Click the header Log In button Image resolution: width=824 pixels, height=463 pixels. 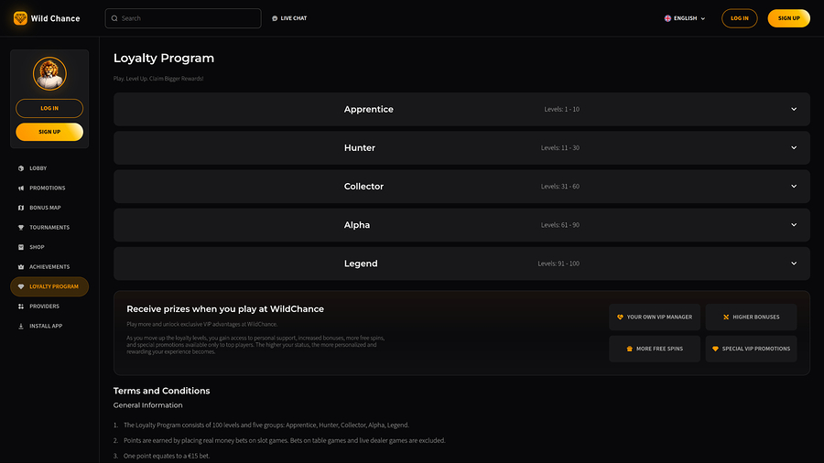(x=740, y=18)
